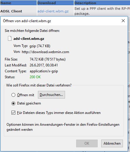130x152 pixels.
Task: Click the application/x-gzip content type value
Action: (44, 71)
